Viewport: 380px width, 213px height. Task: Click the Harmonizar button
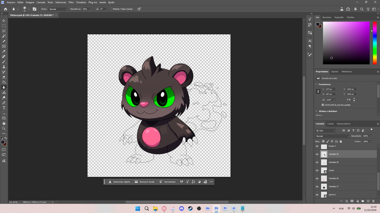click(168, 182)
